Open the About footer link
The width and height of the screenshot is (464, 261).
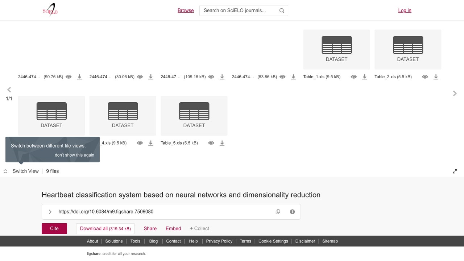coord(92,241)
